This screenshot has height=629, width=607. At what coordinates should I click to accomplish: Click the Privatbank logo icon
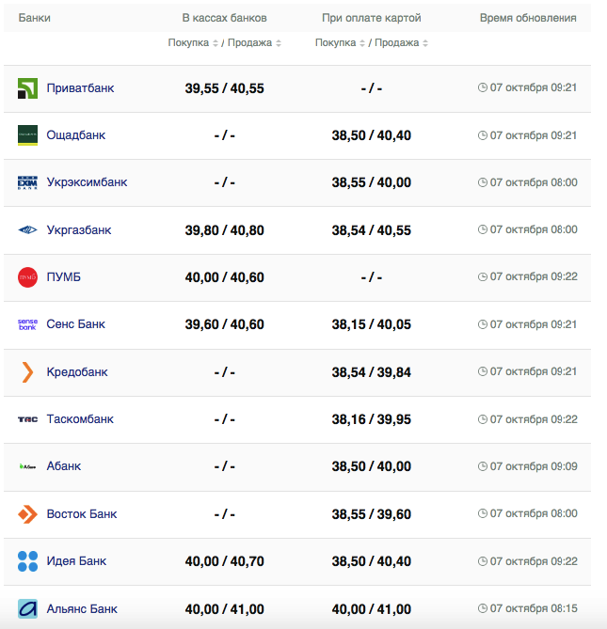pos(27,88)
